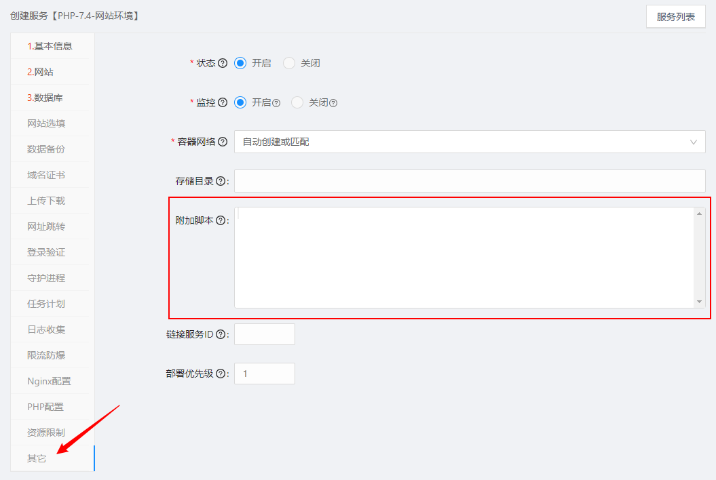This screenshot has height=480, width=716.
Task: Click help icon beside 监控 label
Action: [223, 102]
